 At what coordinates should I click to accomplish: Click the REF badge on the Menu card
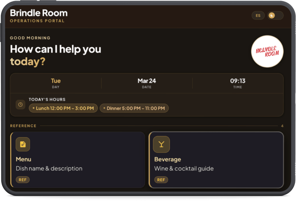pos(23,179)
